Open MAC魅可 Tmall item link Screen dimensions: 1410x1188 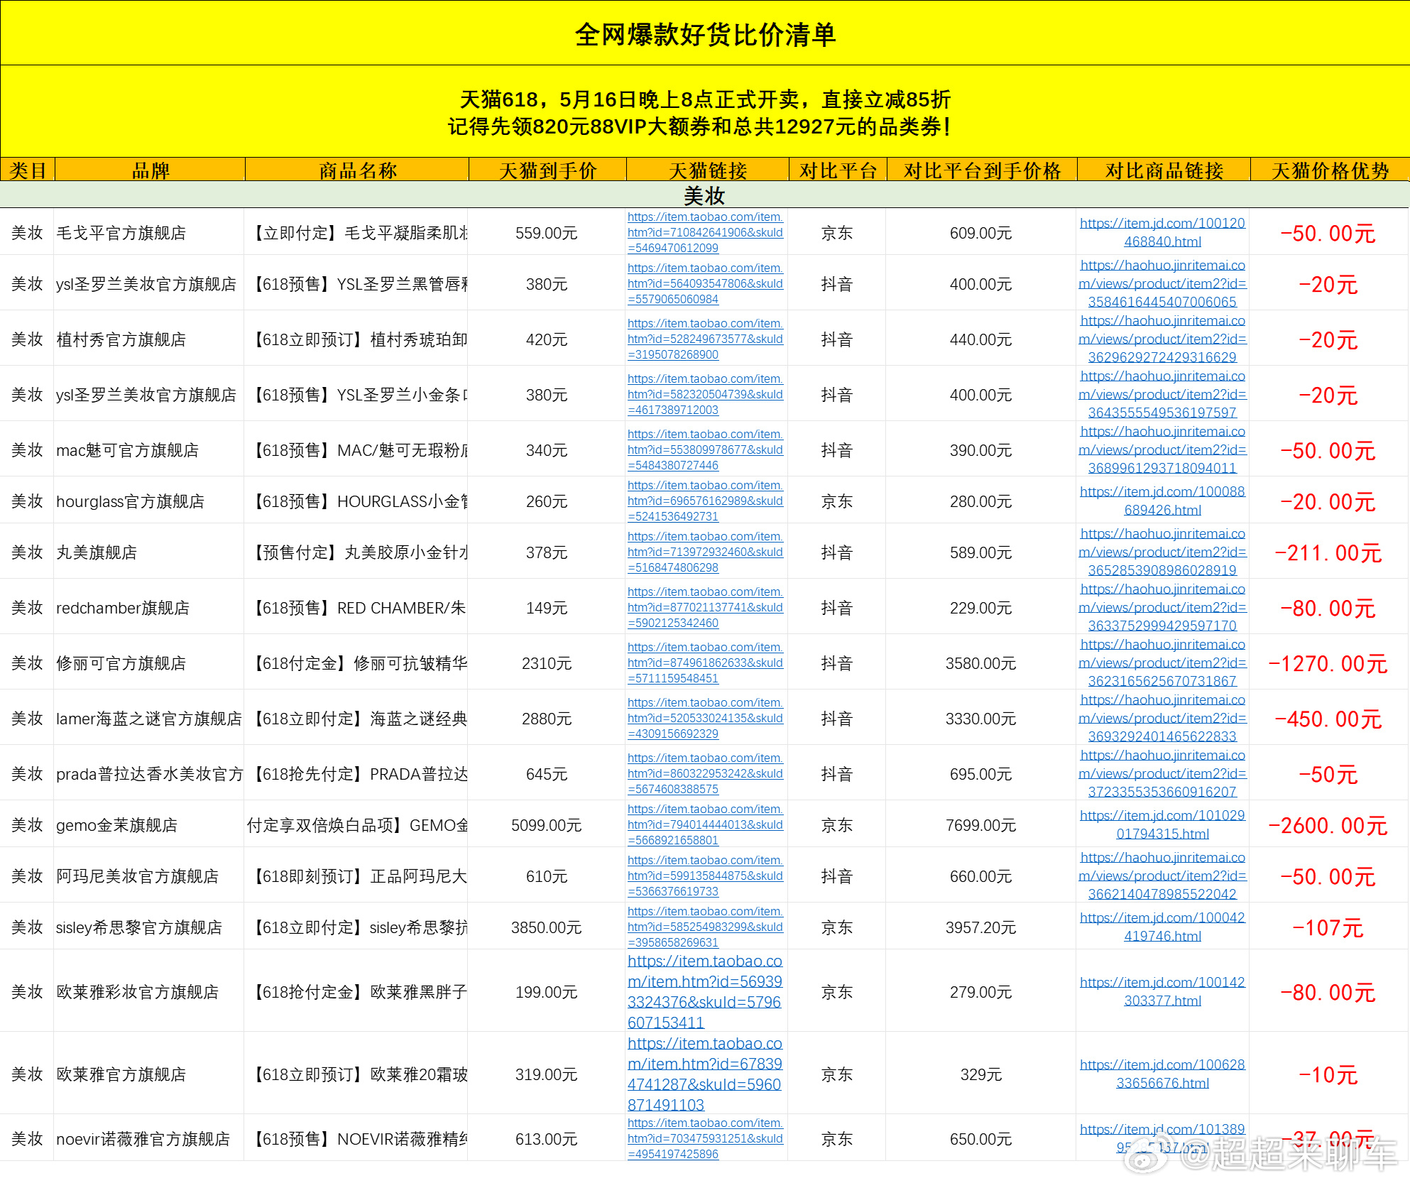point(705,449)
